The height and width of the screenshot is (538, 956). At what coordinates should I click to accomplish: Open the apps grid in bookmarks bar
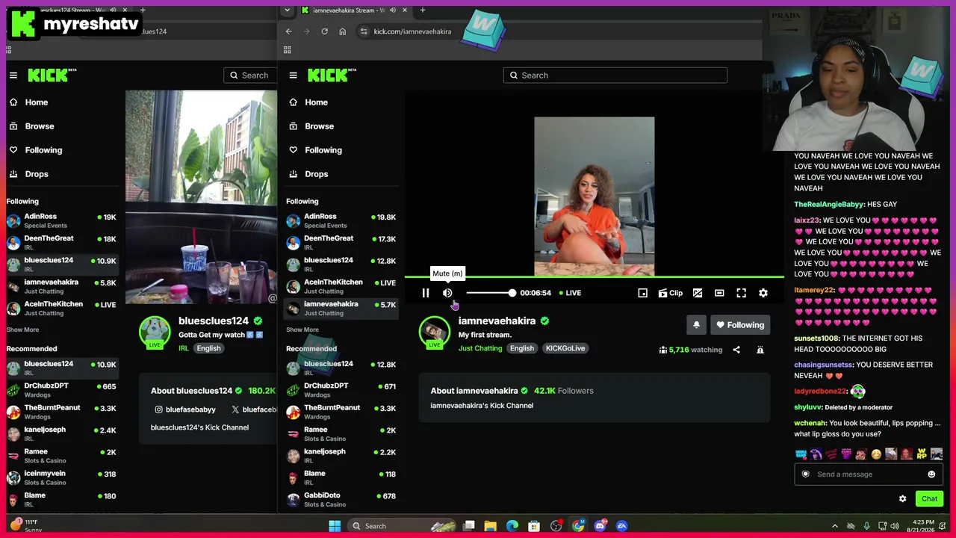287,50
